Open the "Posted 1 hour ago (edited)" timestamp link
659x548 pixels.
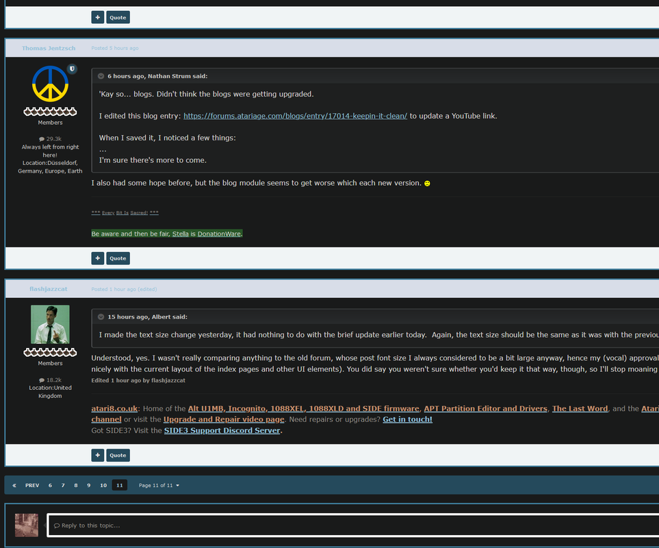[124, 289]
